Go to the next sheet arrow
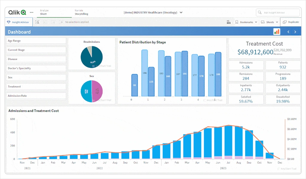 click(295, 32)
